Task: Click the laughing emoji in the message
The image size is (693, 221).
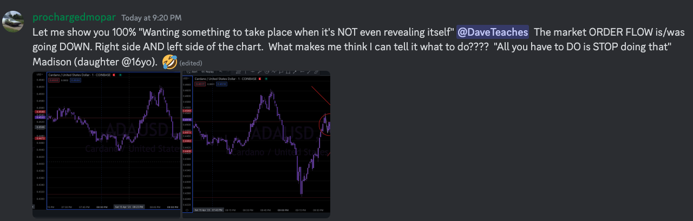Action: [169, 62]
